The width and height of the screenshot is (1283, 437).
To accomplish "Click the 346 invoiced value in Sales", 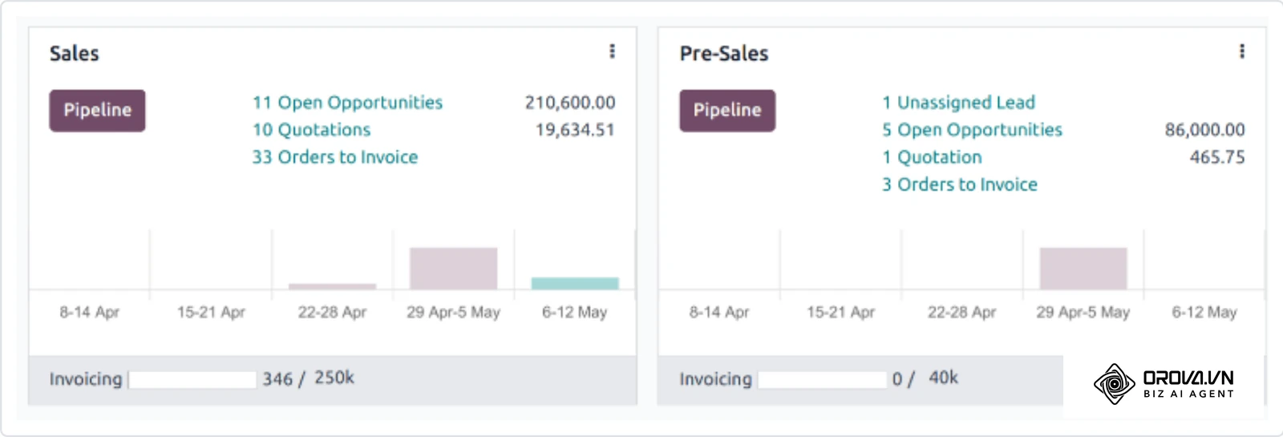I will (277, 379).
